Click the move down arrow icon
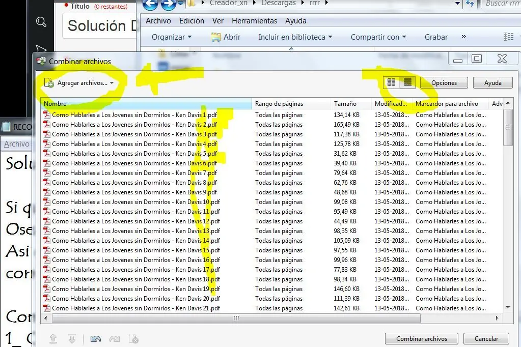 pyautogui.click(x=72, y=339)
